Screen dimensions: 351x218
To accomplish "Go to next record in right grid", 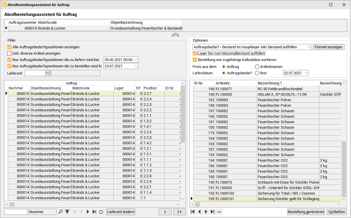I will 206,212.
